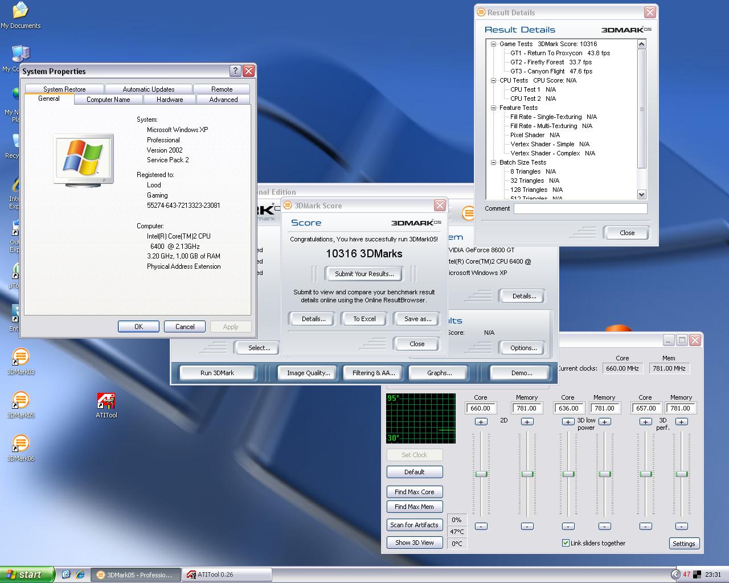Click Options... in 3DMark main window

coord(523,348)
